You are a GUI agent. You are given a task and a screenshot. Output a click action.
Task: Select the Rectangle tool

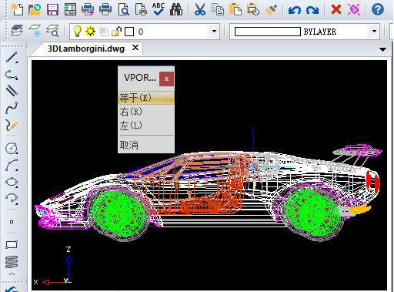point(12,244)
